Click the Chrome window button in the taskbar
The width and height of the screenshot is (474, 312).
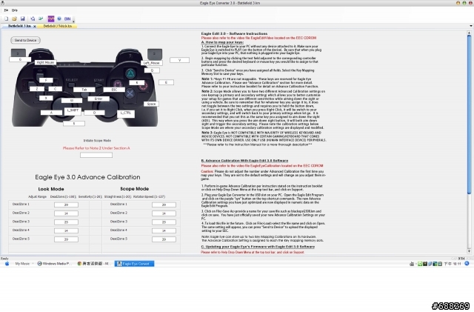point(95,264)
